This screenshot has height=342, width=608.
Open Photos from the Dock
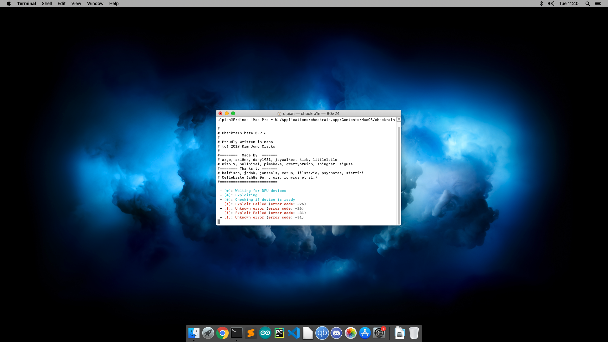tap(351, 333)
